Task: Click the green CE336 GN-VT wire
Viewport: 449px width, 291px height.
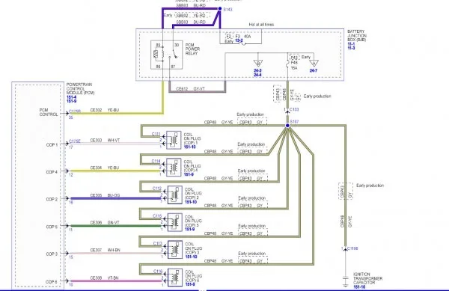Action: click(116, 226)
